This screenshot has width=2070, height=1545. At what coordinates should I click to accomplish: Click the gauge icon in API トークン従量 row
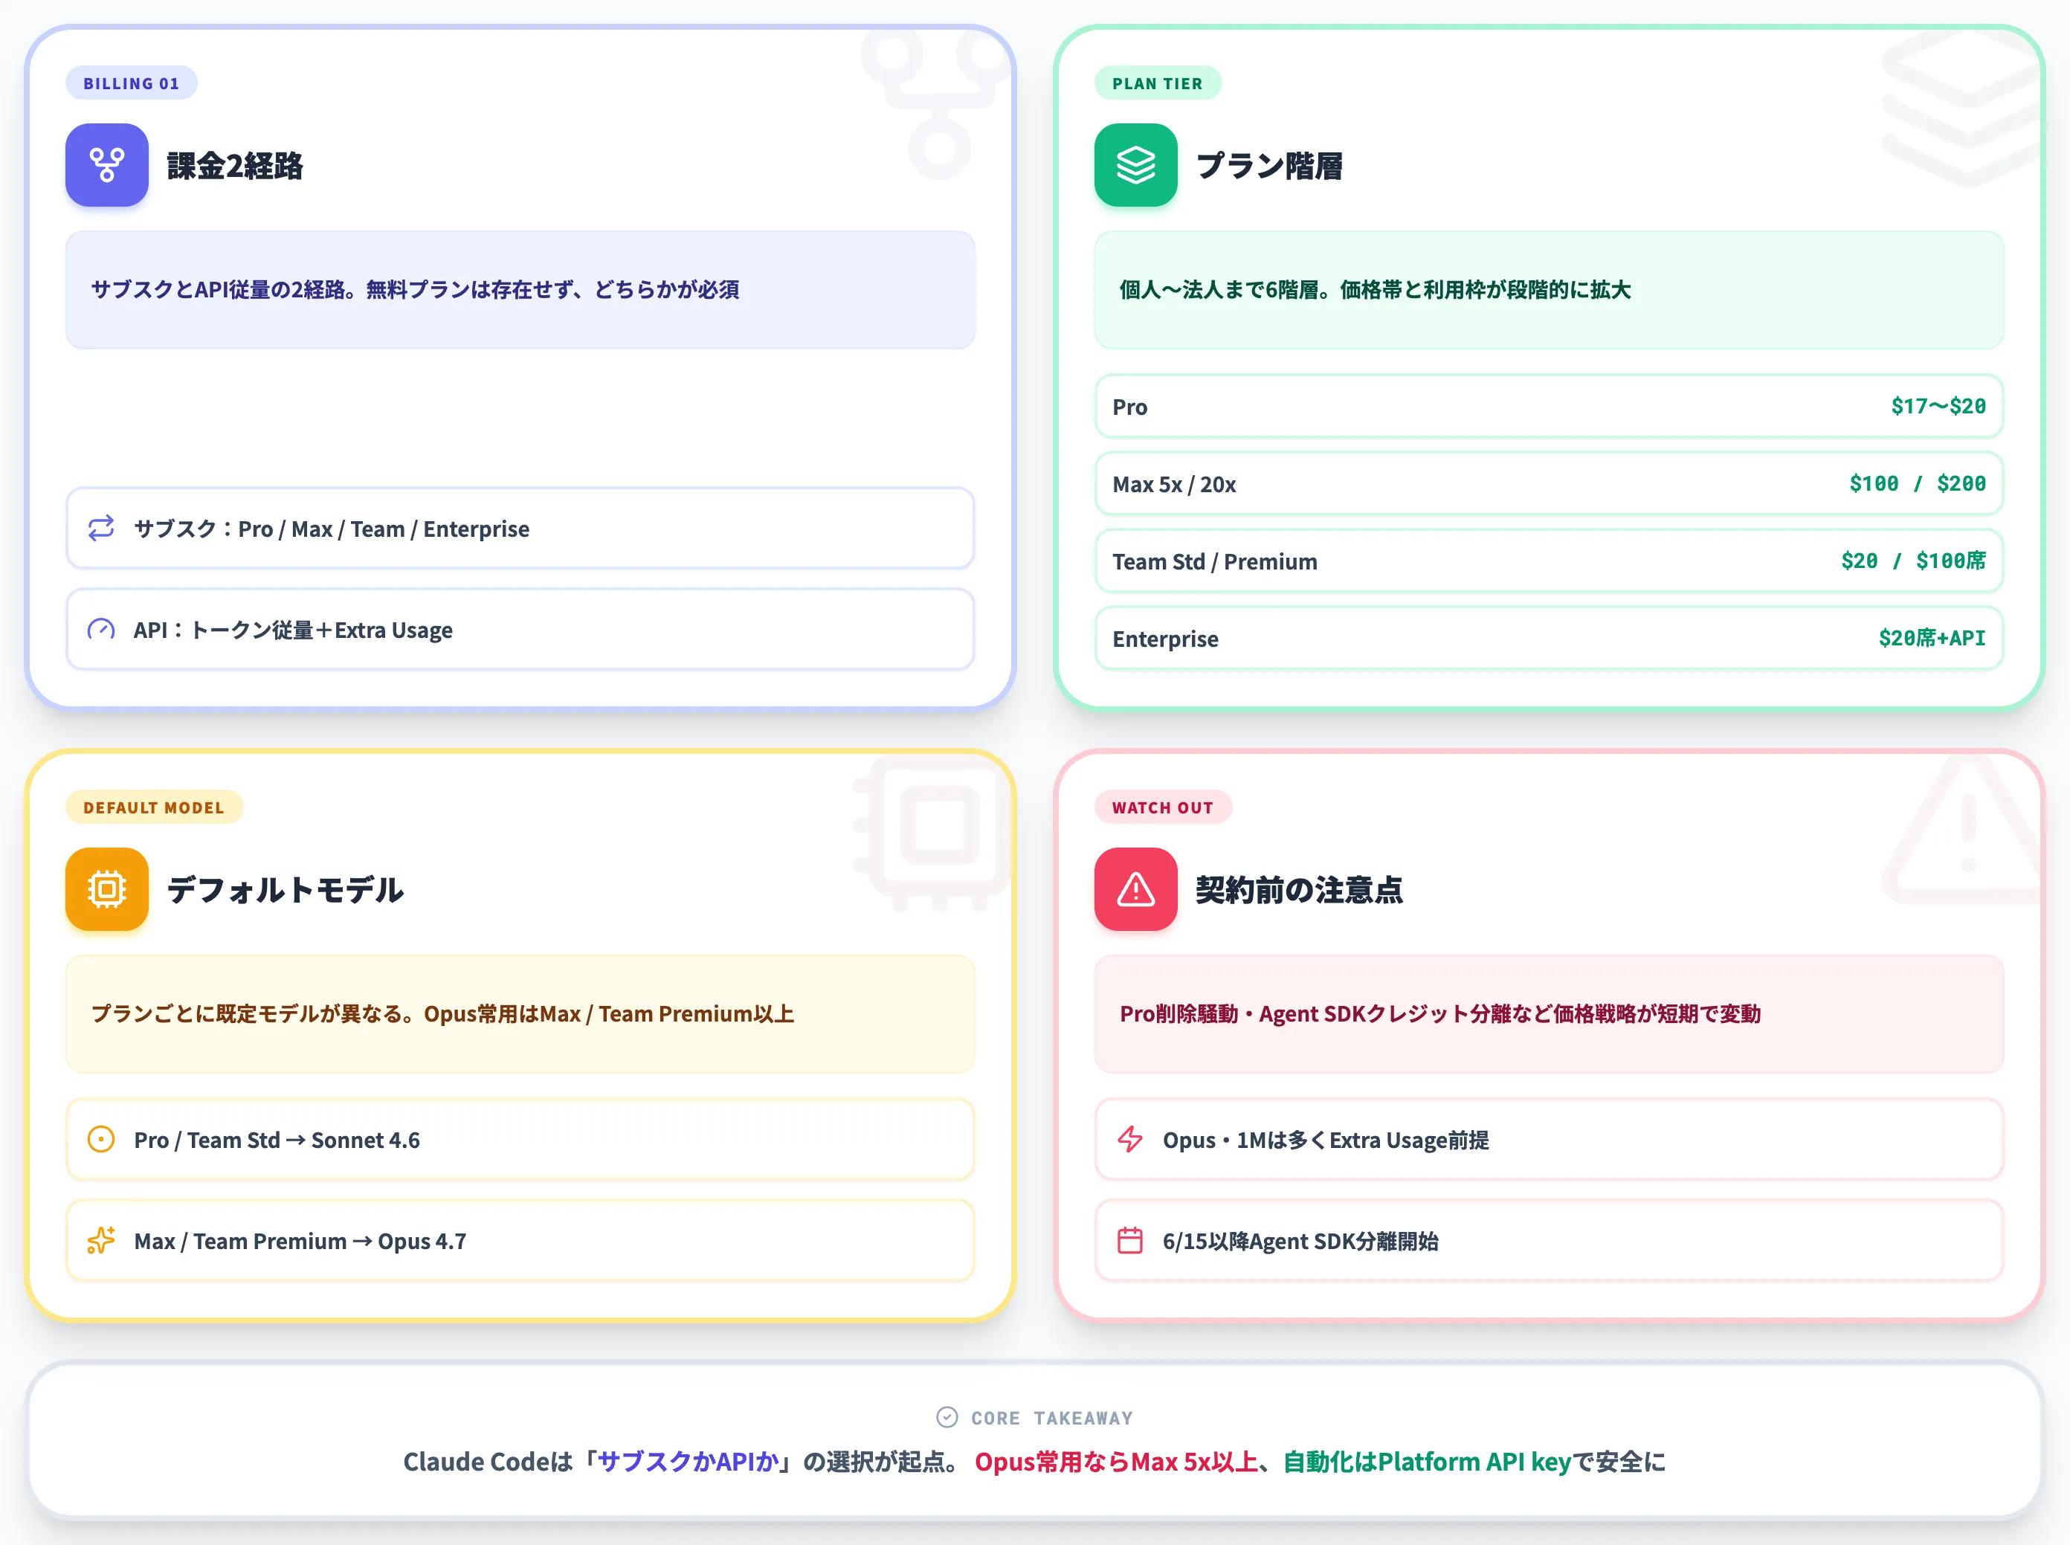point(101,630)
